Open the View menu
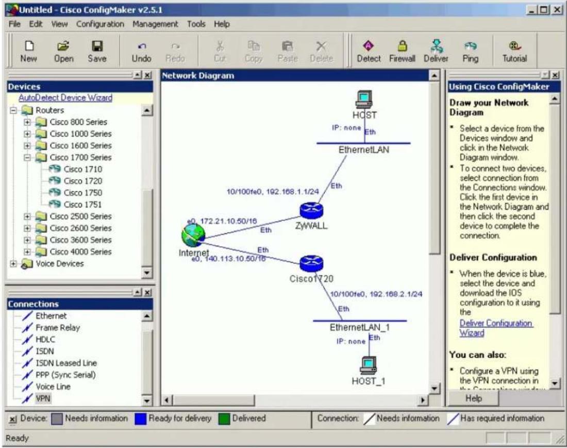The image size is (567, 448). pyautogui.click(x=59, y=24)
